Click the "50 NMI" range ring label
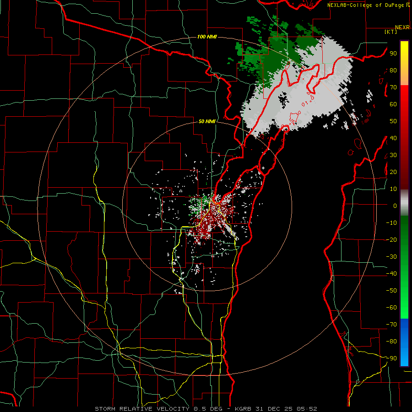 [x=207, y=121]
